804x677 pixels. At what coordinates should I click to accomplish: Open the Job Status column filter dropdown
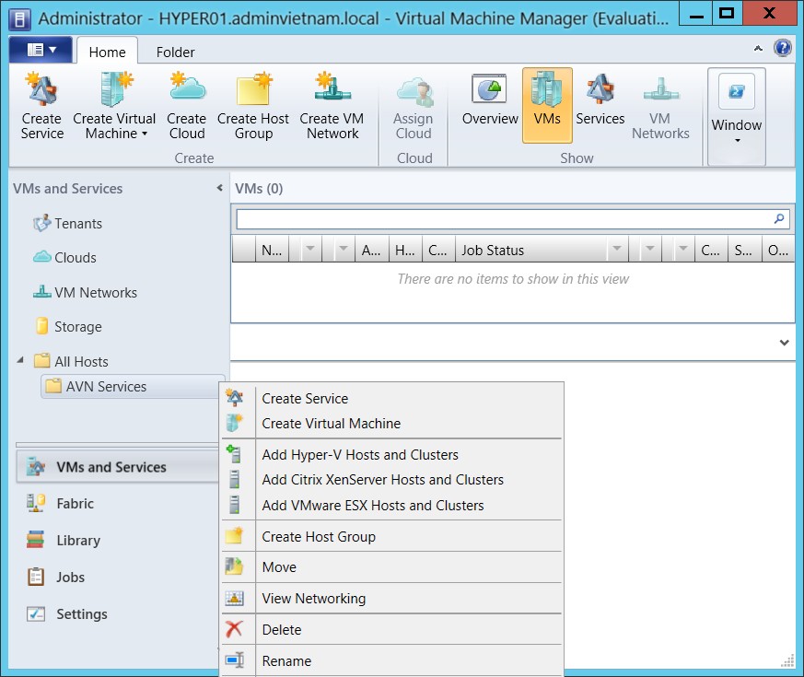pos(617,249)
